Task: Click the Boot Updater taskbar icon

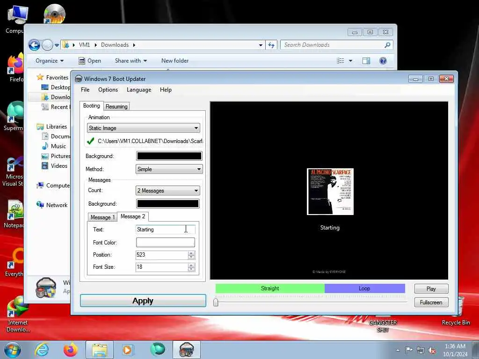Action: 187,350
